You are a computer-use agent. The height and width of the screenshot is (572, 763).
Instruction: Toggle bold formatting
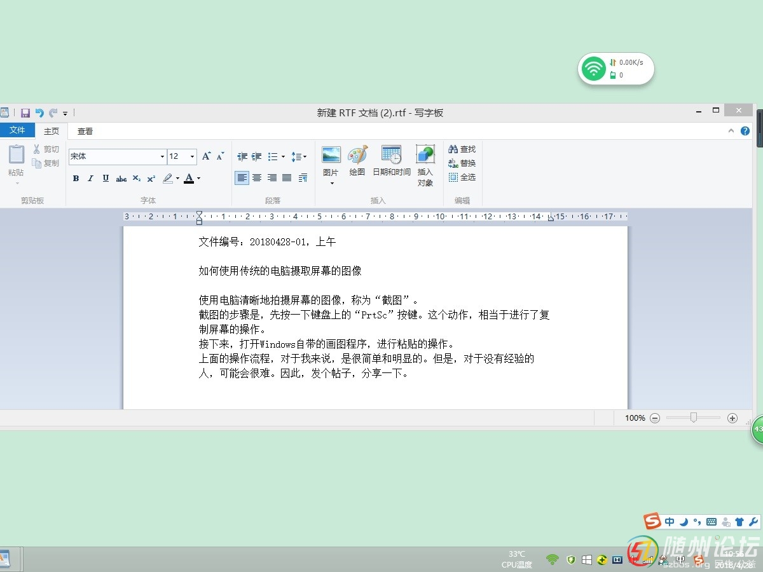76,179
